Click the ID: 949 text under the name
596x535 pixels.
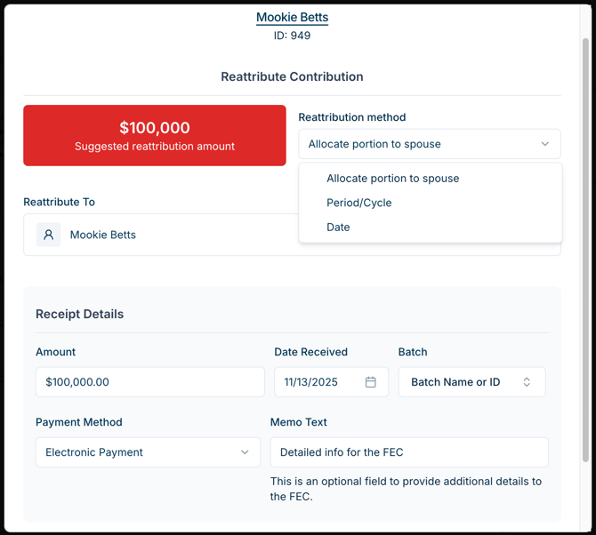tap(292, 36)
